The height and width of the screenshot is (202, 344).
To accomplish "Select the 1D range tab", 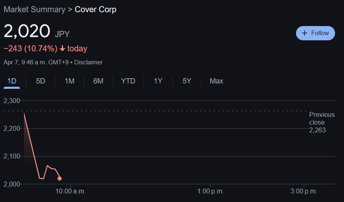I will pos(12,81).
